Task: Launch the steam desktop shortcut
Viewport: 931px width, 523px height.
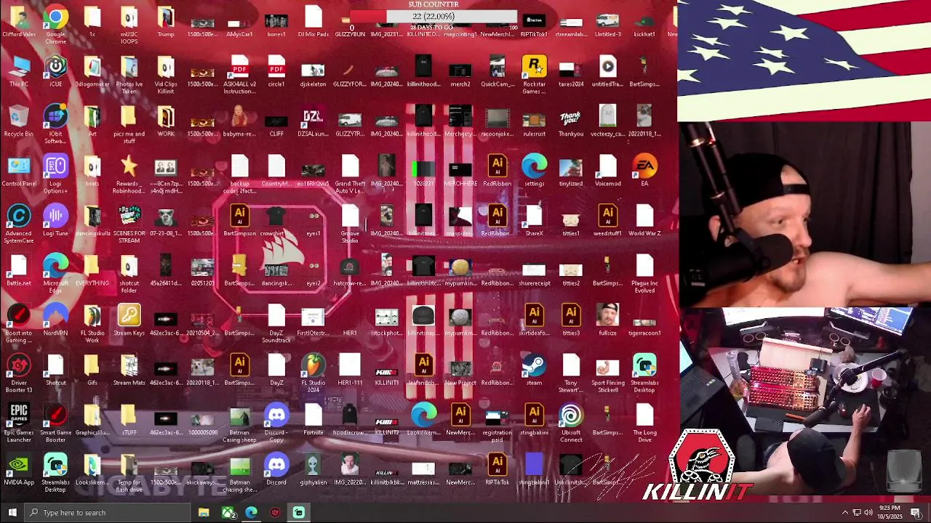Action: coord(534,370)
